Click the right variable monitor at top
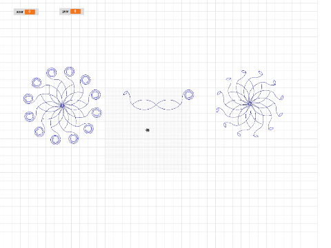331x248 pixels. tap(72, 12)
